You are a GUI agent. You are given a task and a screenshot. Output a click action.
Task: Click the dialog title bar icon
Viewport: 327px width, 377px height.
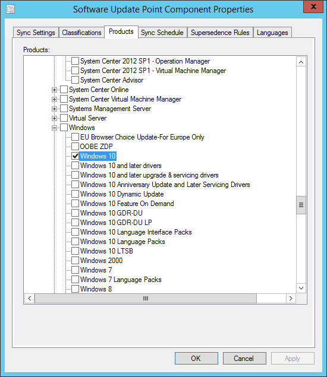tap(10, 9)
